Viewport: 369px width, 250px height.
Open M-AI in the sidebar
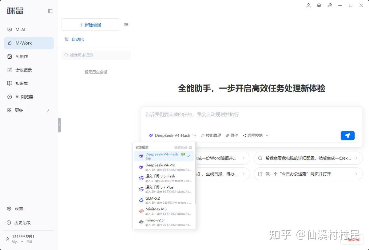(29, 29)
